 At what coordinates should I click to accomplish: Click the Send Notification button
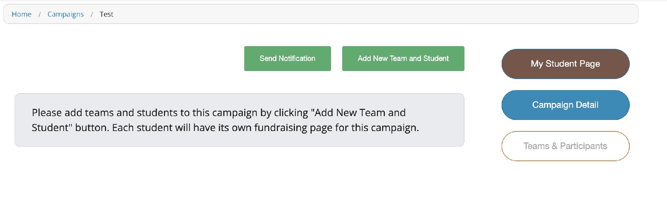coord(287,58)
